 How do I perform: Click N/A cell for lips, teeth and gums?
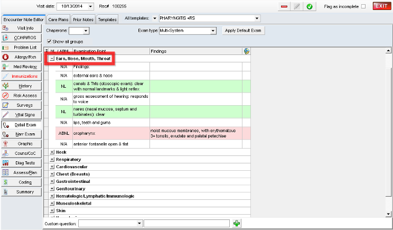pos(64,123)
